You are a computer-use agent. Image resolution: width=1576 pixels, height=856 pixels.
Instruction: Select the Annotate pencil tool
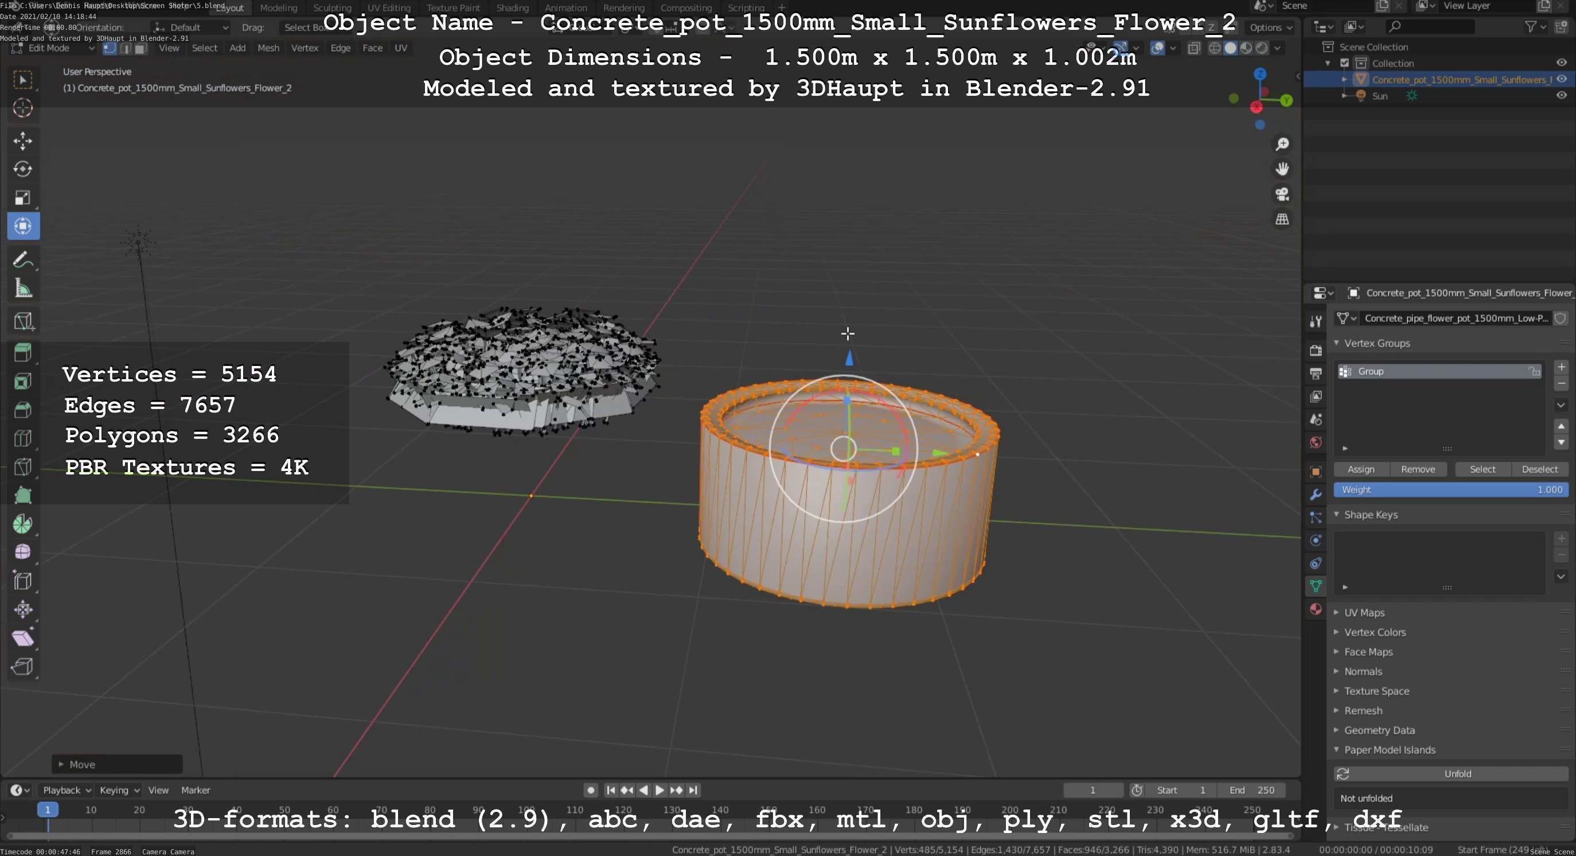(24, 260)
